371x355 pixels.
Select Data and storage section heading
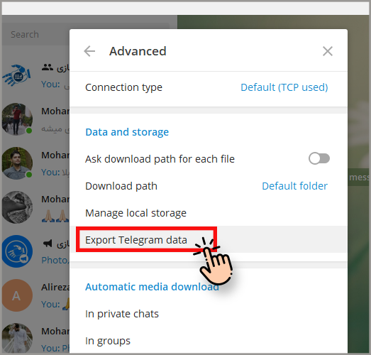click(127, 132)
